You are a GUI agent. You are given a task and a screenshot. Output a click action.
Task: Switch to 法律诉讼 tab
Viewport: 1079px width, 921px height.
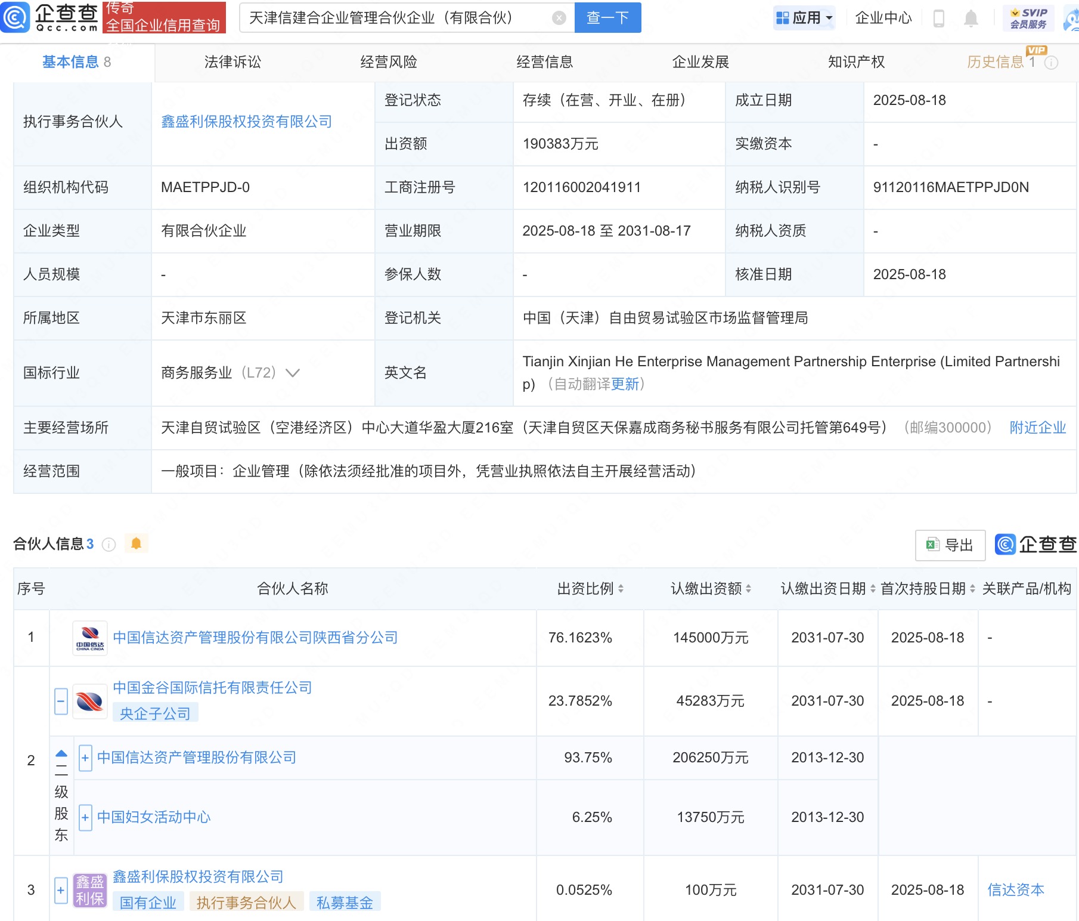pyautogui.click(x=232, y=62)
